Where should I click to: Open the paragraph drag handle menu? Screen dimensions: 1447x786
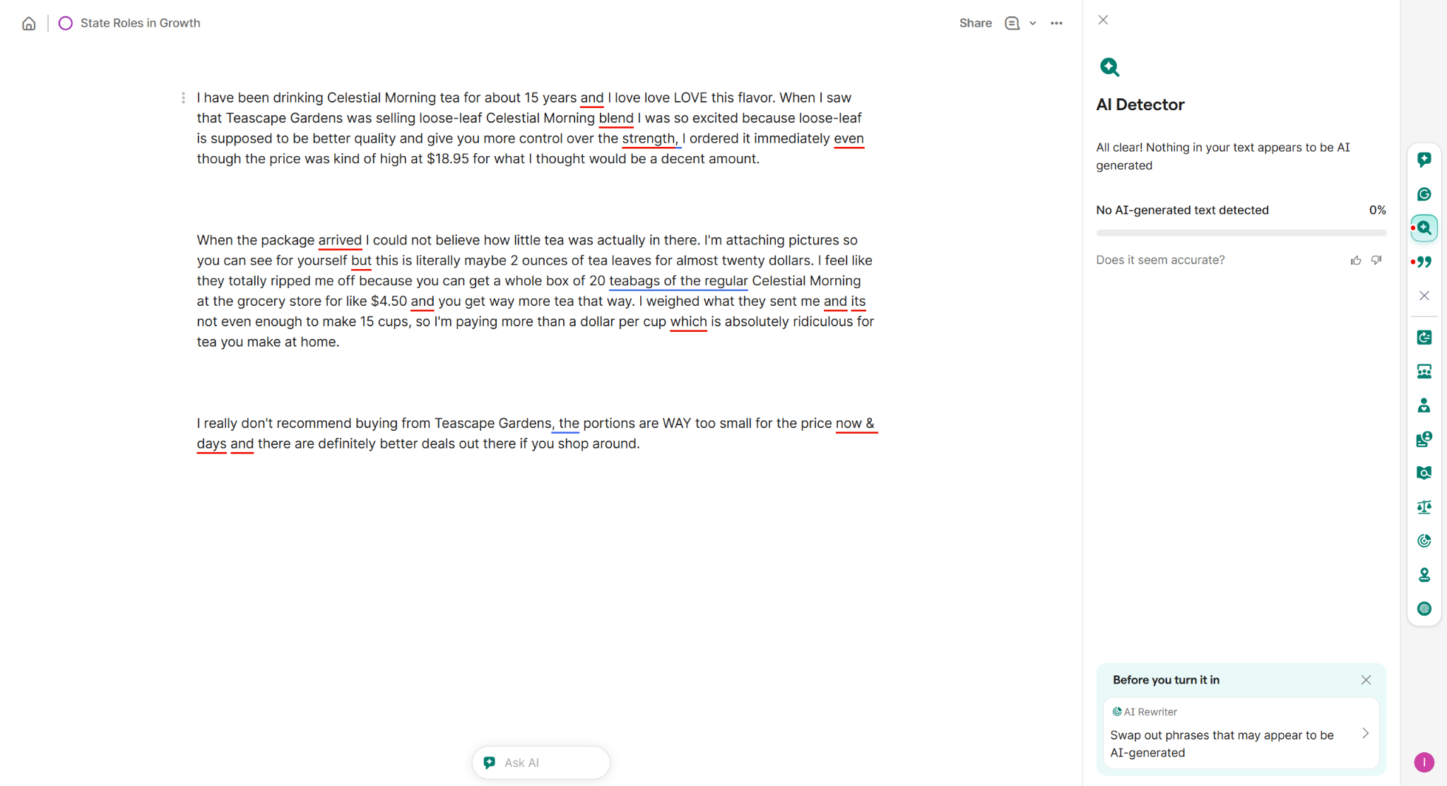tap(183, 98)
